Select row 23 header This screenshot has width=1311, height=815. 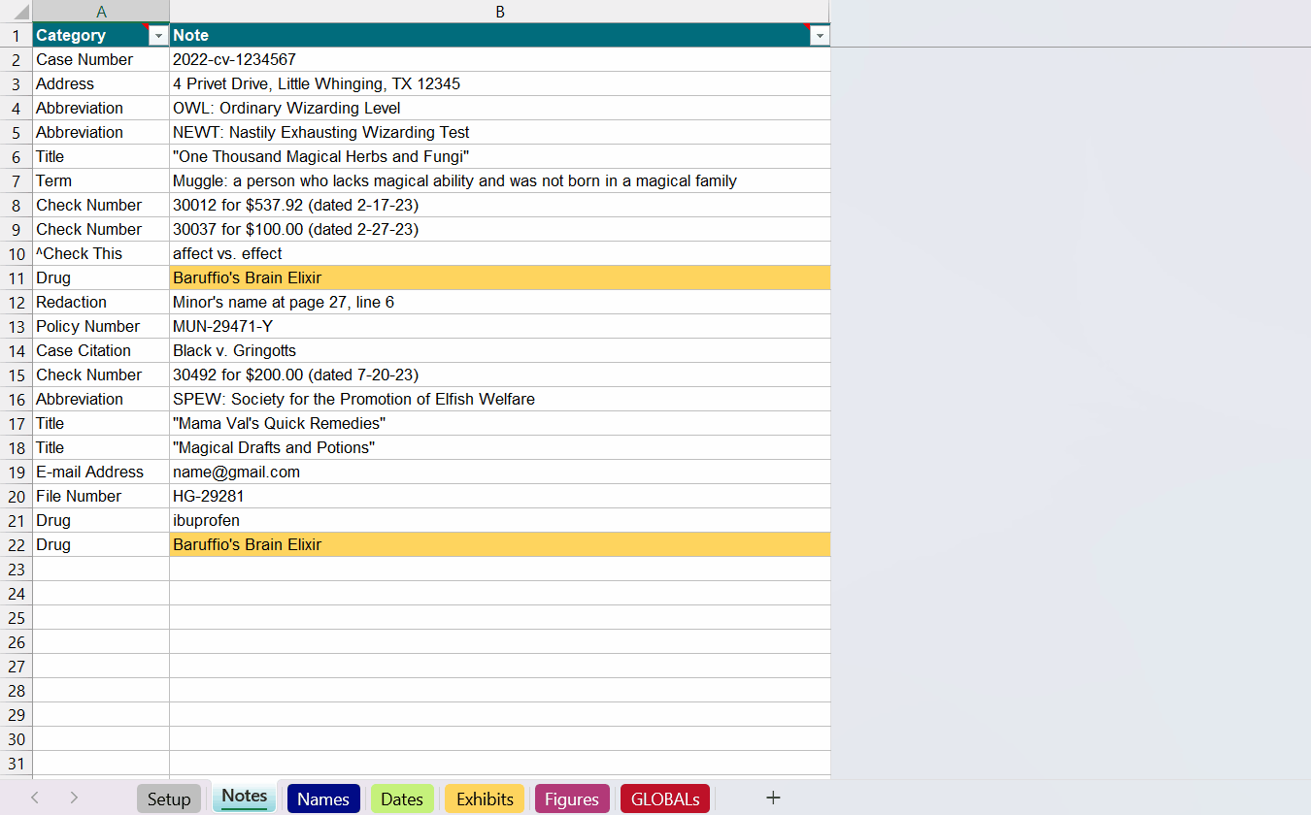(x=17, y=569)
